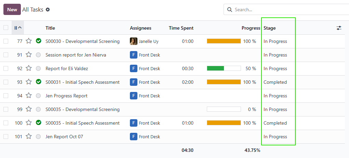Open the All Tasks settings gear
This screenshot has height=158, width=349.
tap(48, 10)
